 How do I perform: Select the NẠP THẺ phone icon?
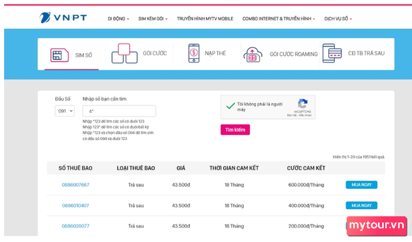[x=194, y=53]
